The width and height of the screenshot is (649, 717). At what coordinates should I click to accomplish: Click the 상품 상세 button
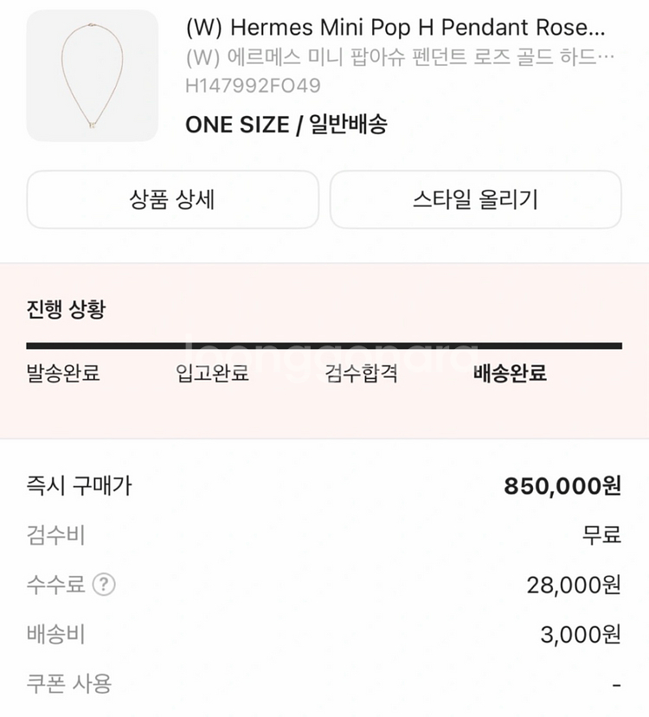click(x=173, y=200)
